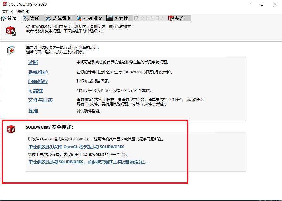Viewport: 282px width, 201px height.
Task: Open the 可靠性 link
Action: click(35, 91)
